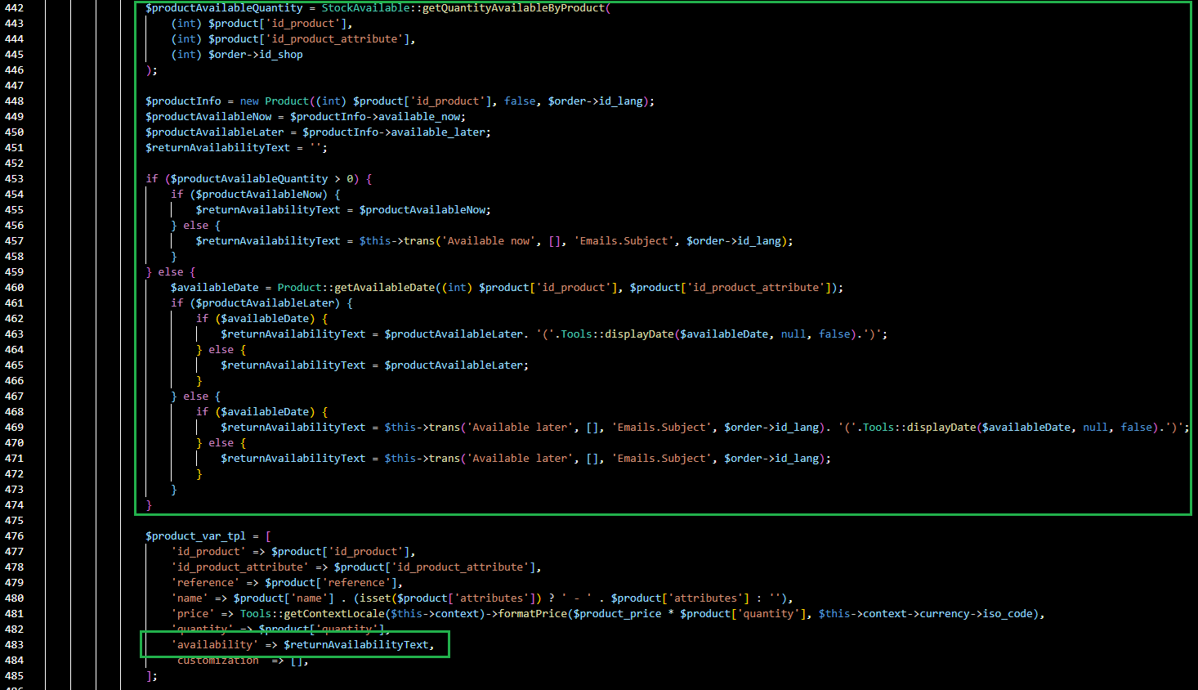Click getQuantityAvailableByProduct method call
1198x690 pixels.
[x=513, y=8]
